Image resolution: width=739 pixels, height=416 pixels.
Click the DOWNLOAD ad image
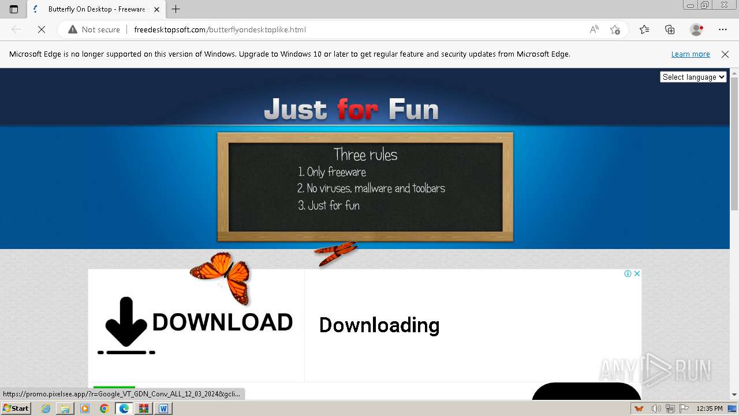click(195, 325)
